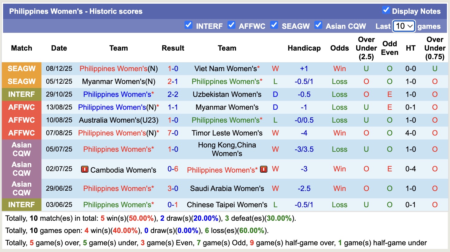Uncheck the INTERF filter checkbox
450x252 pixels.
coord(188,25)
